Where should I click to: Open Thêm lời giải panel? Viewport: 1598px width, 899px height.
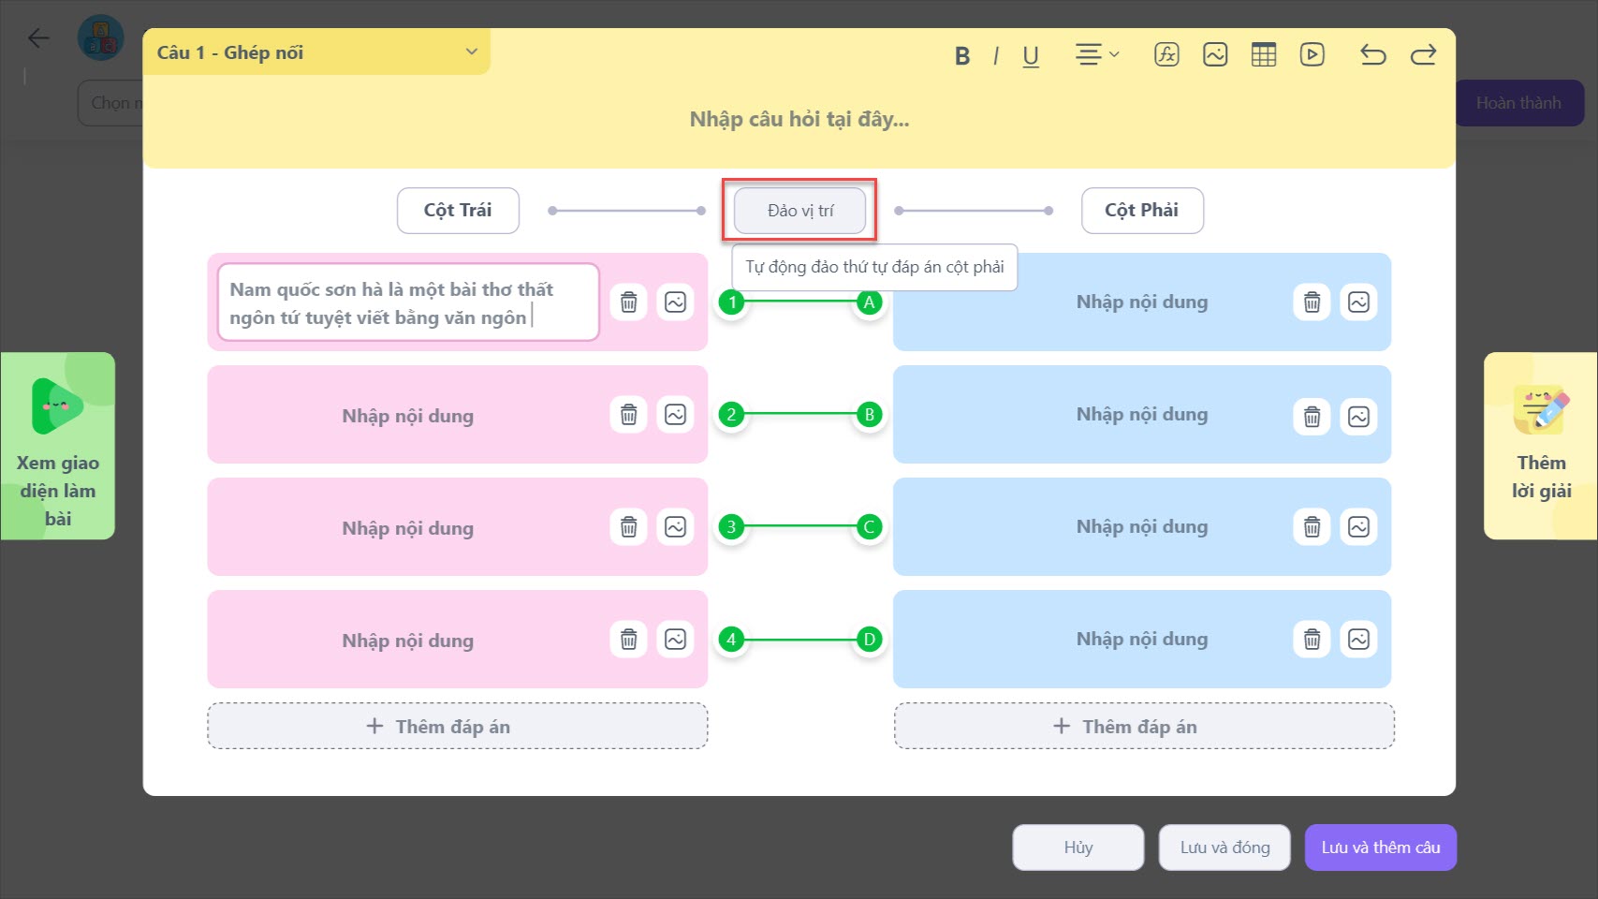click(x=1540, y=446)
